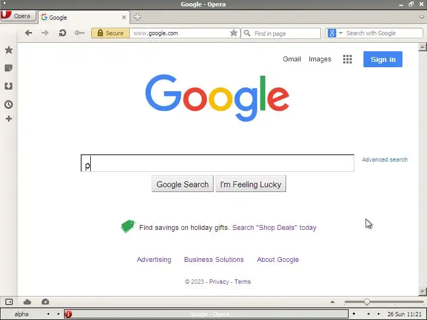
Task: Expand the zoom options arrow
Action: coord(333,302)
